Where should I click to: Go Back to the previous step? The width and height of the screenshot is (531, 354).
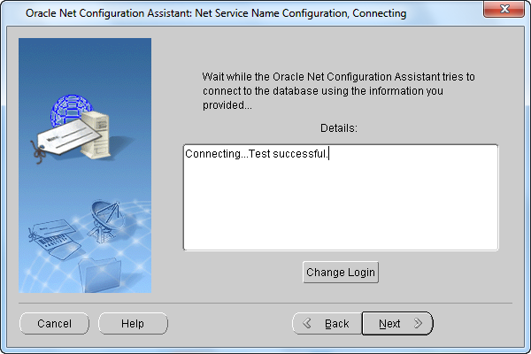(x=327, y=324)
